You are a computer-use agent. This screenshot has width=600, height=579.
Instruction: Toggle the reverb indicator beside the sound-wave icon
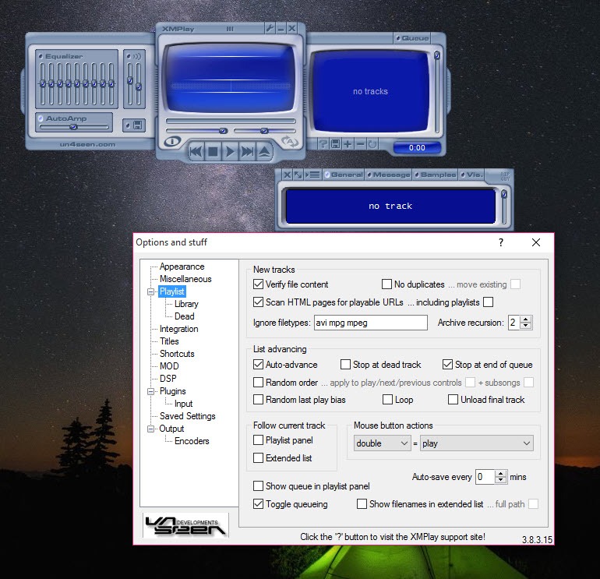129,56
